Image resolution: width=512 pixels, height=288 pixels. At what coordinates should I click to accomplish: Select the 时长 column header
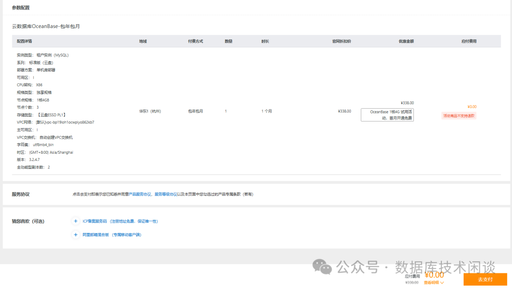pos(265,41)
